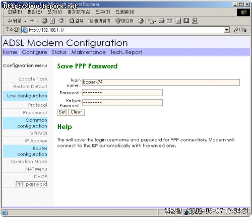Click the Refresh page toolbar icon
Viewport: 252px width, 217px height.
(x=53, y=21)
